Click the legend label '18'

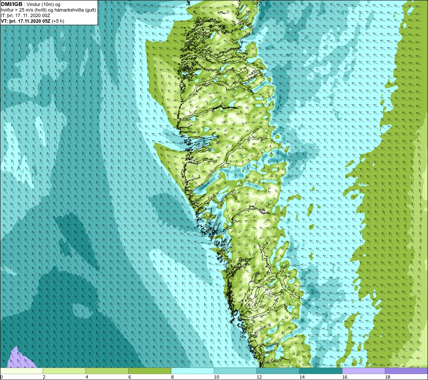pyautogui.click(x=387, y=377)
